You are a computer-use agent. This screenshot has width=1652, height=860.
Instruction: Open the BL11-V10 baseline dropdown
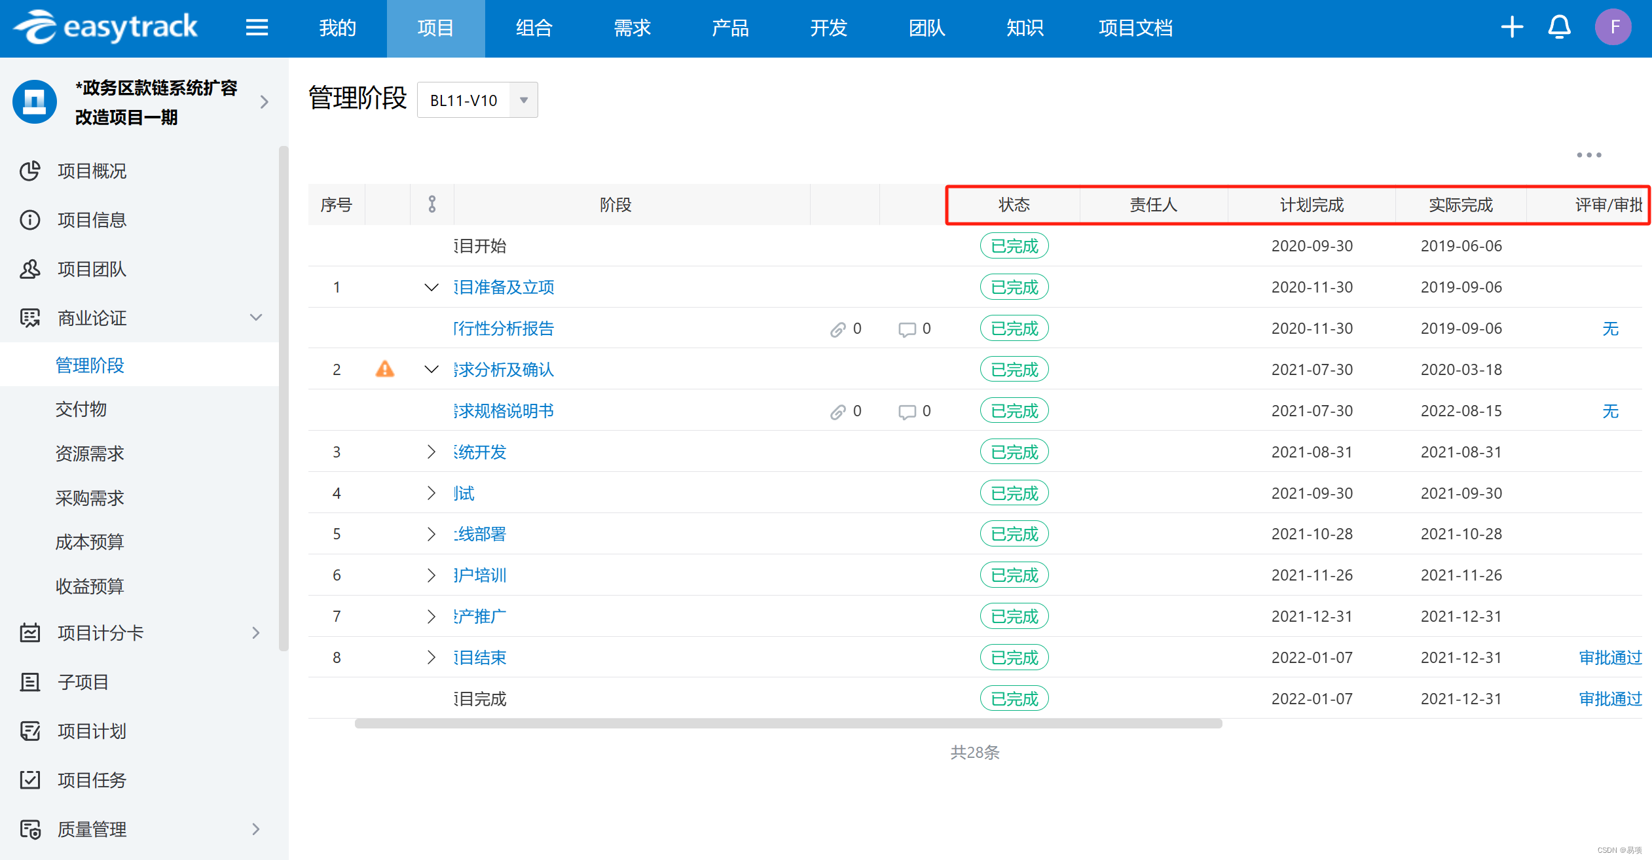pos(477,100)
